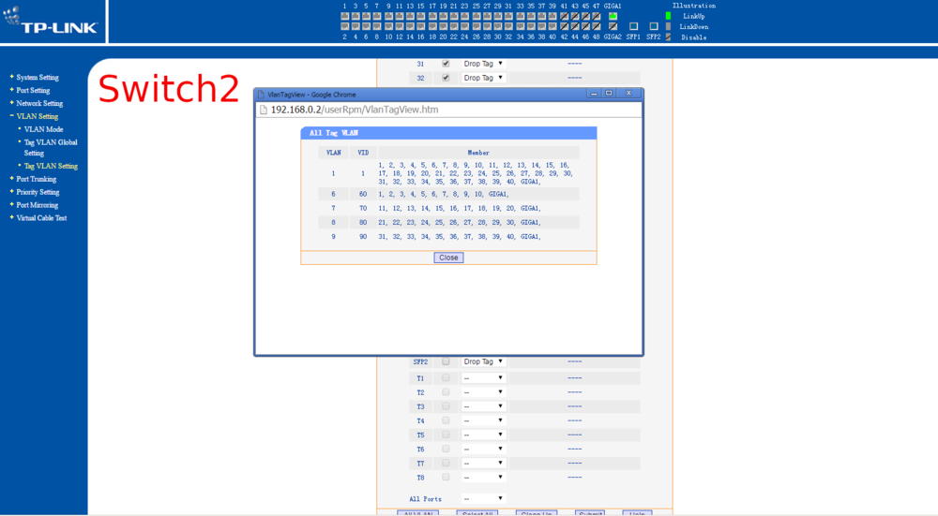
Task: Expand the System Setting menu
Action: [x=38, y=78]
